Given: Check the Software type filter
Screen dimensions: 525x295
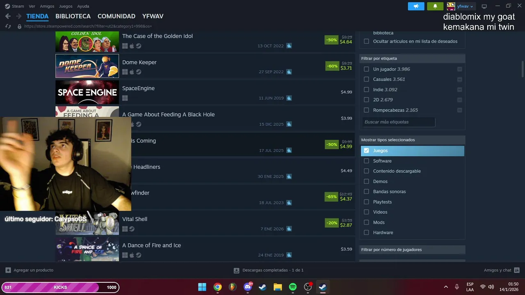Looking at the screenshot, I should pos(367,161).
